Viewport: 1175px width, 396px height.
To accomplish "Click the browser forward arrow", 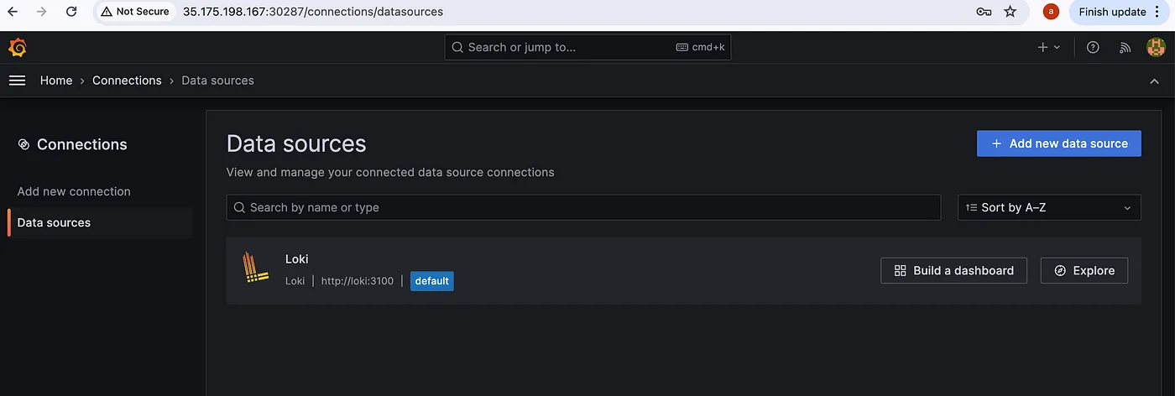I will [x=42, y=12].
